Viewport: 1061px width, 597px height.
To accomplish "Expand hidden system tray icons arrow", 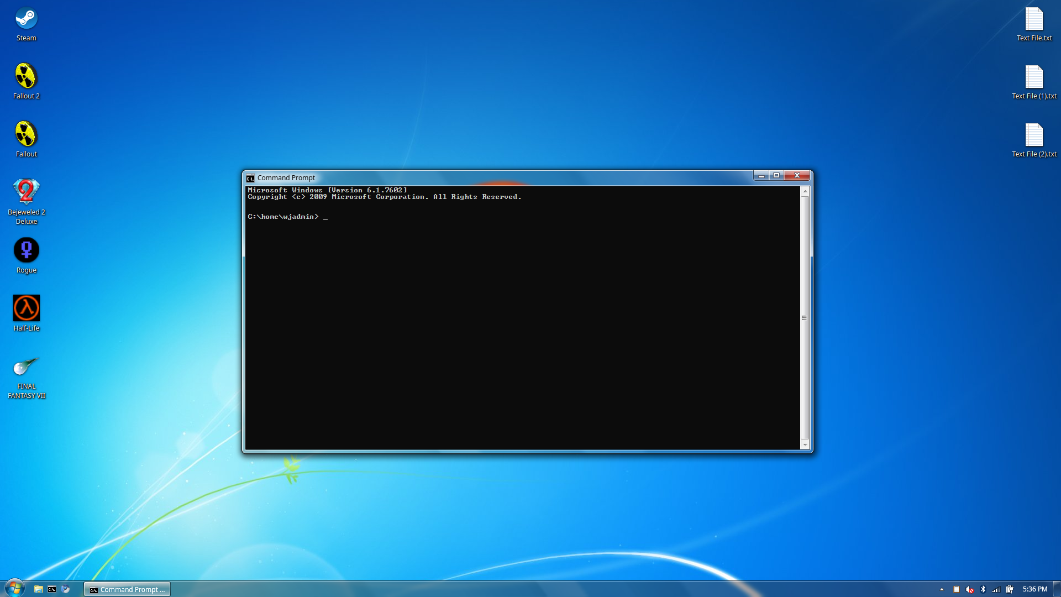I will click(x=942, y=589).
